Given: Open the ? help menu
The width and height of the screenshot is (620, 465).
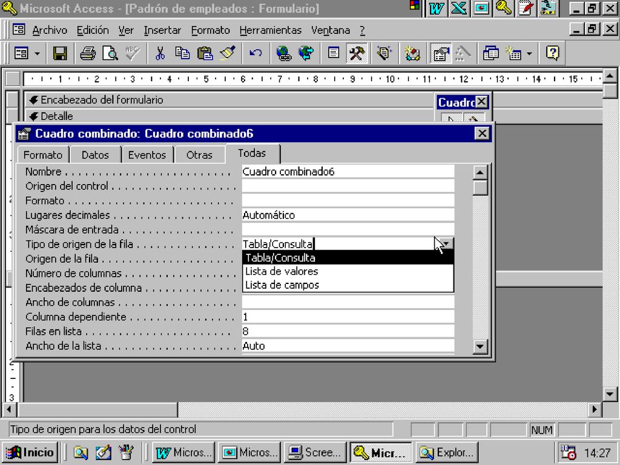Looking at the screenshot, I should coord(362,30).
